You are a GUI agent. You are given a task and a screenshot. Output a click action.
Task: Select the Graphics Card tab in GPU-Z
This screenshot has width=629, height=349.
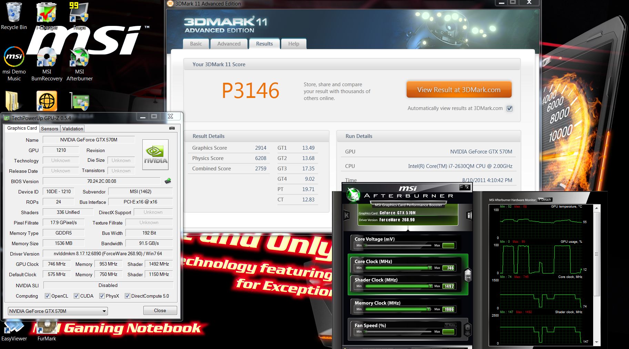click(22, 128)
